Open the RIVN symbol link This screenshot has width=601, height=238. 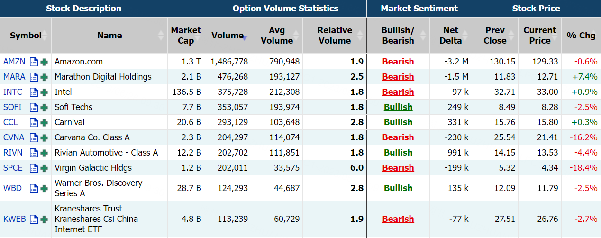pos(12,153)
